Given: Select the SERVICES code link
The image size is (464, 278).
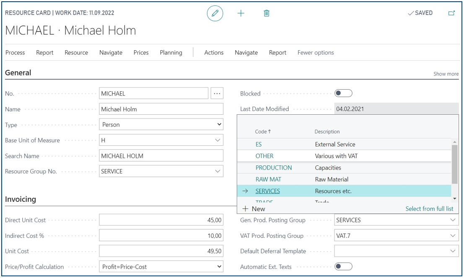Looking at the screenshot, I should point(267,191).
